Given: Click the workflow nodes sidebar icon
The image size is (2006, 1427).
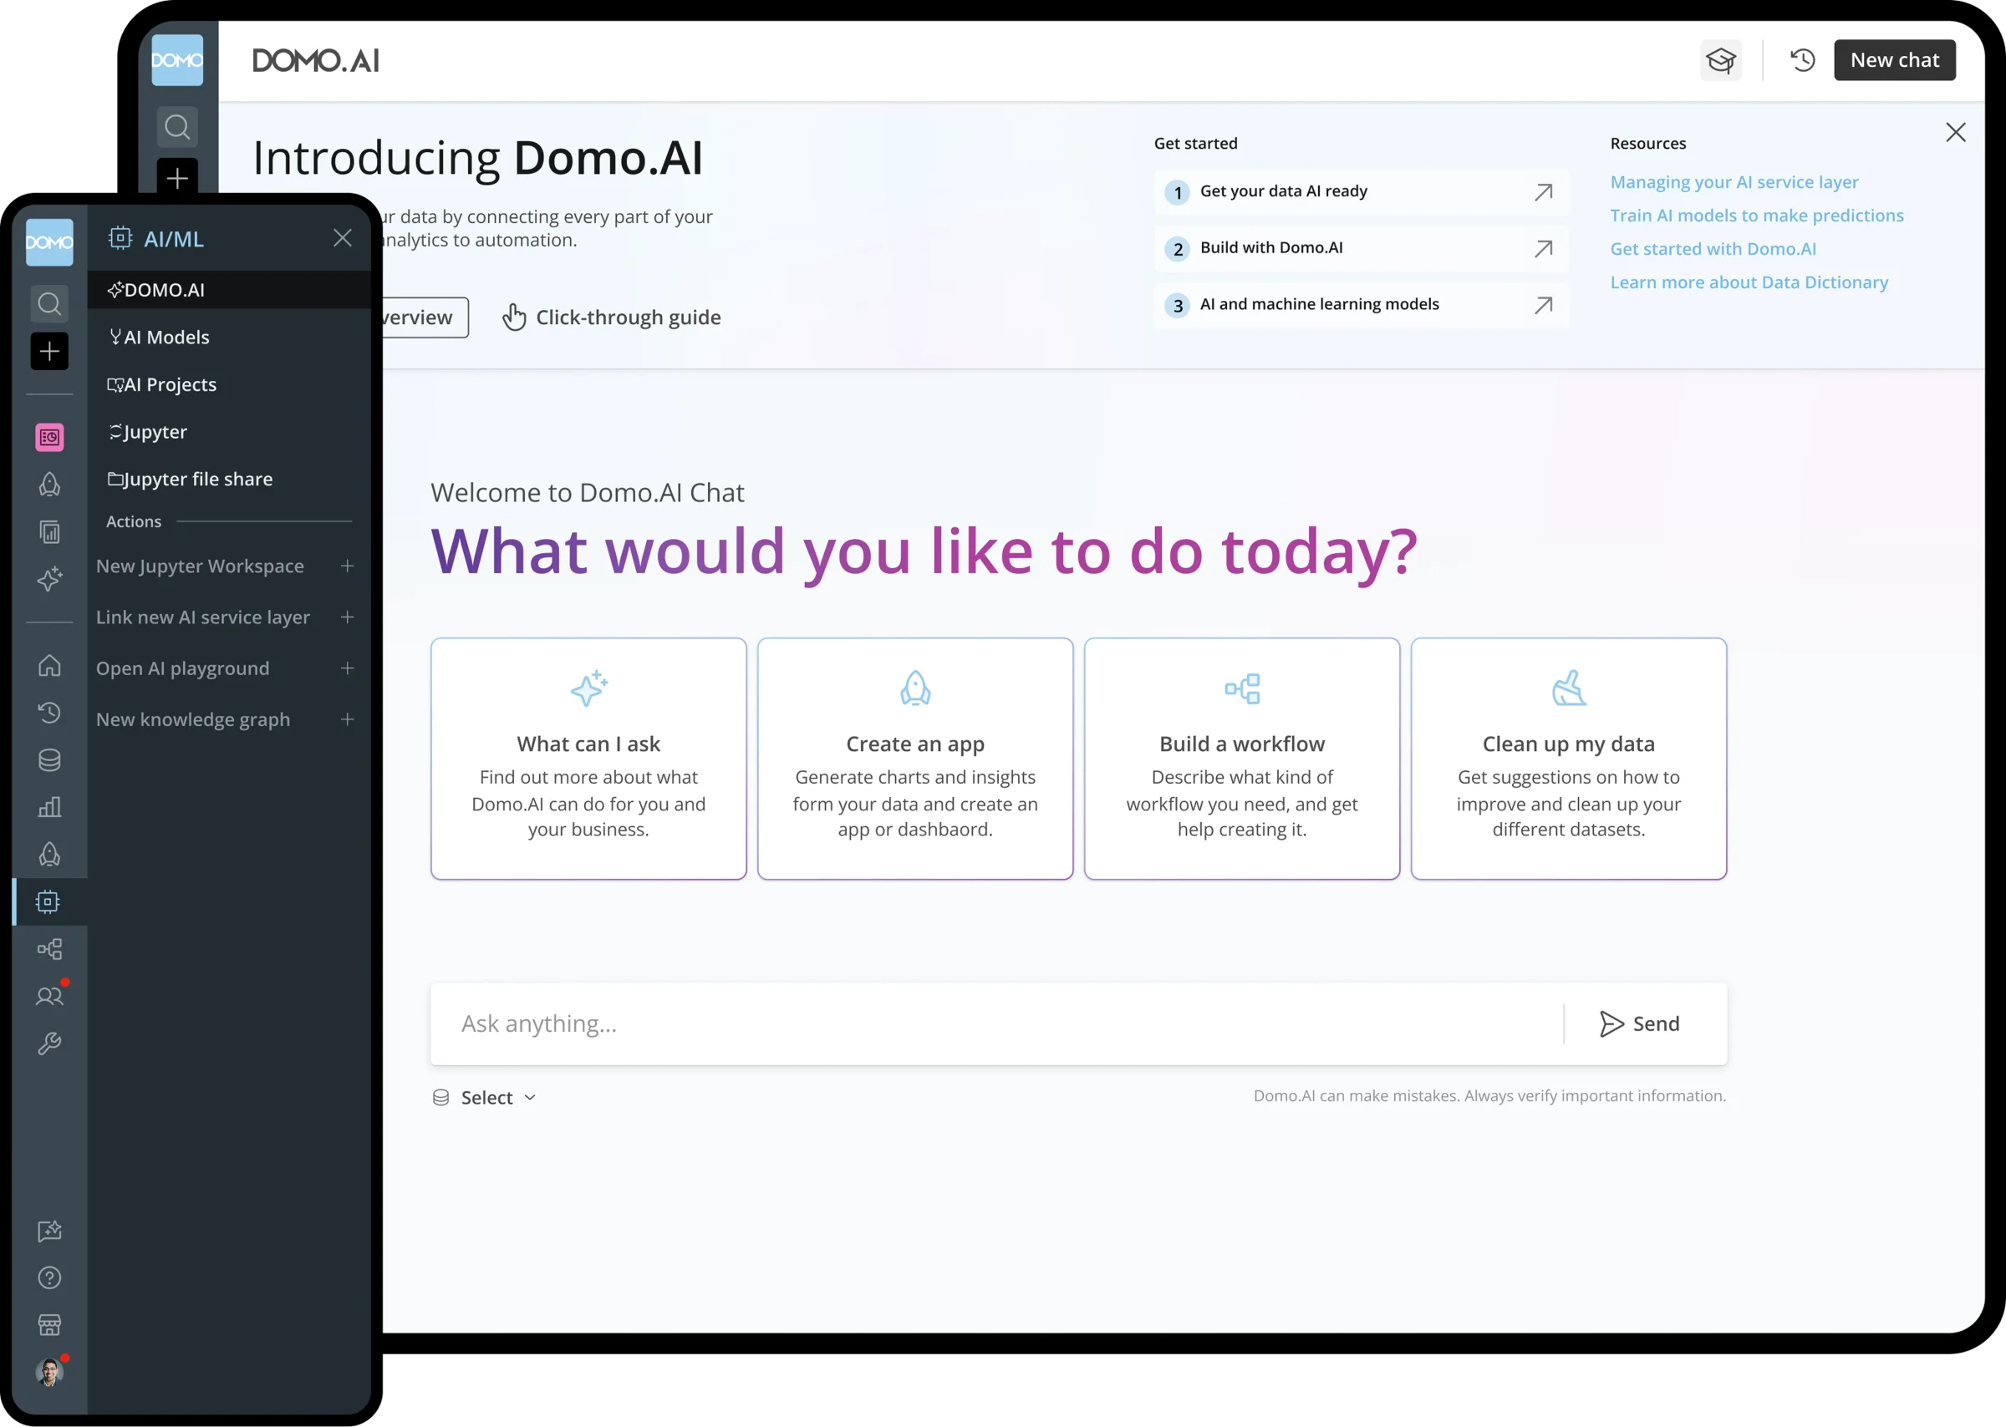Looking at the screenshot, I should coord(49,949).
